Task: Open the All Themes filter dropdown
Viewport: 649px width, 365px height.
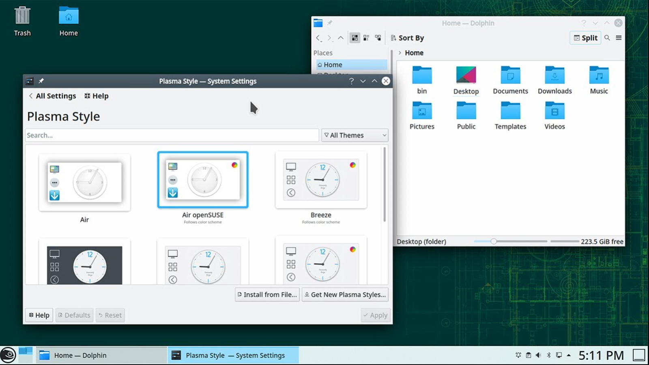Action: point(355,135)
